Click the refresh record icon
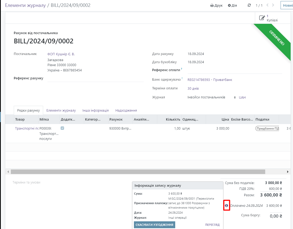This screenshot has width=293, height=229. (x=249, y=5)
